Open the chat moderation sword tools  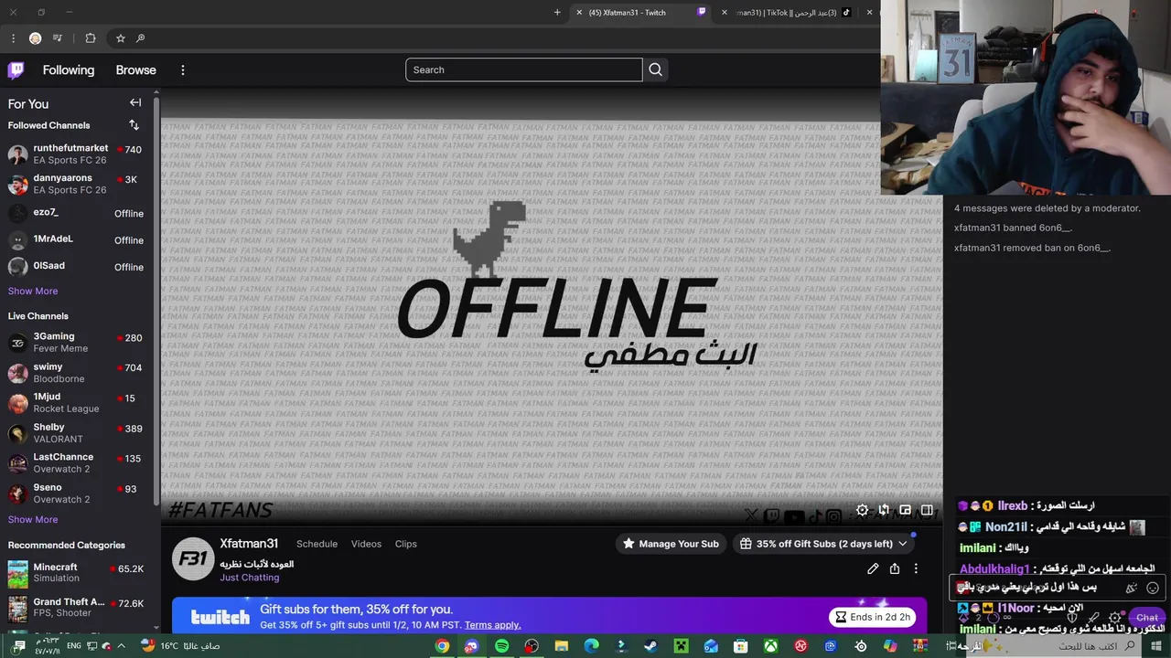(x=1094, y=618)
